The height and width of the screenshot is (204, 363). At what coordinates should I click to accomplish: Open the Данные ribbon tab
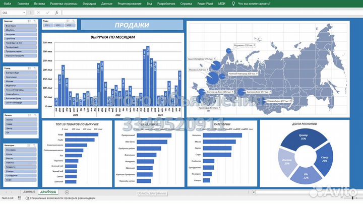click(107, 4)
